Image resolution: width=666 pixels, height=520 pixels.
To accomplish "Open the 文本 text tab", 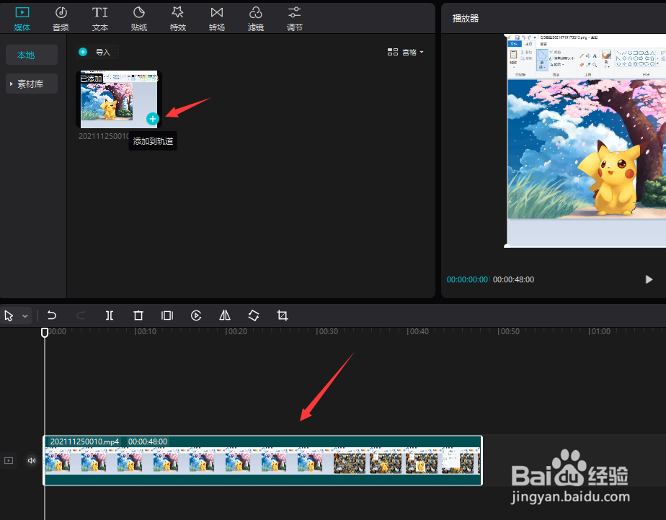I will pos(99,19).
